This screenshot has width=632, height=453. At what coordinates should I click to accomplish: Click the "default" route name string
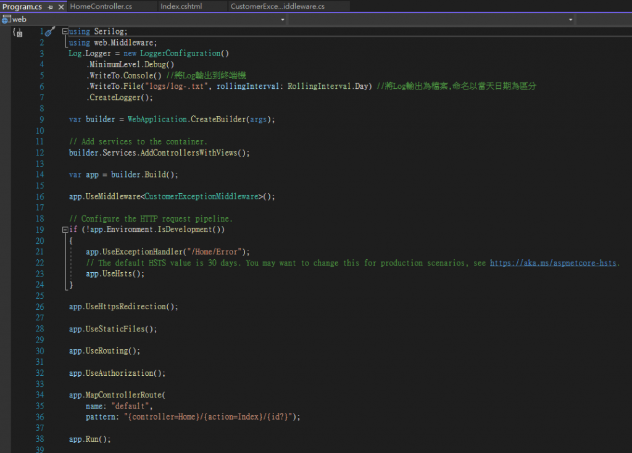click(x=130, y=406)
